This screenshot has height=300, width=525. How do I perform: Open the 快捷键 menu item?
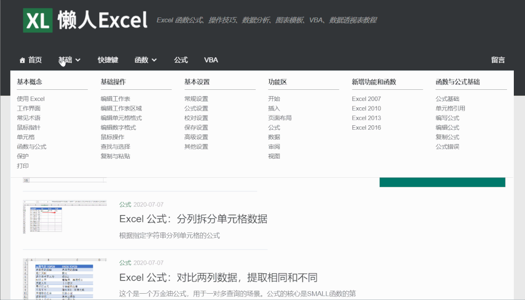point(108,60)
